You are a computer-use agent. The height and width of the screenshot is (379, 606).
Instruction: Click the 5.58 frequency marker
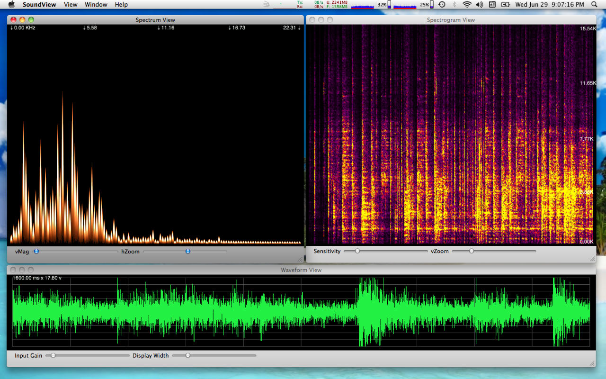[90, 28]
